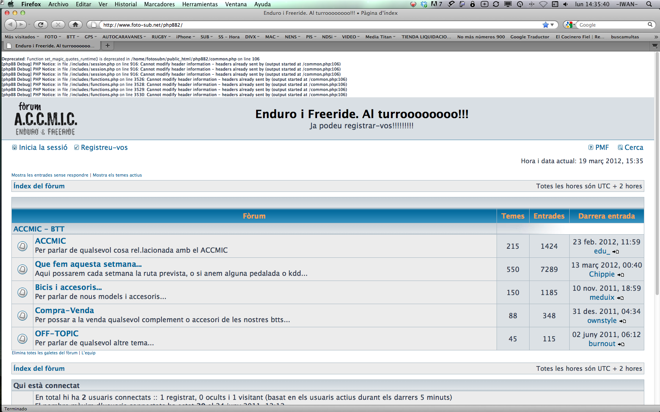Open the Compra-Venda forum link
Viewport: 660px width, 412px height.
point(64,310)
